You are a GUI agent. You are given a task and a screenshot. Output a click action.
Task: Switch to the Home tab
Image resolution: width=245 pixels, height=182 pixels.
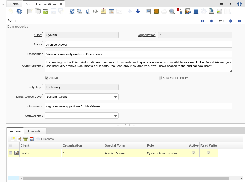point(14,4)
